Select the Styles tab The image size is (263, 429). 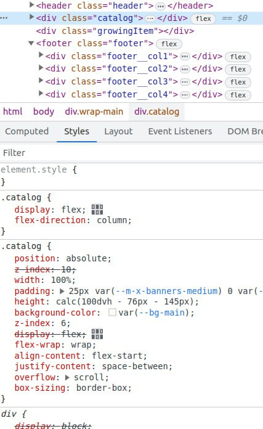click(x=76, y=131)
